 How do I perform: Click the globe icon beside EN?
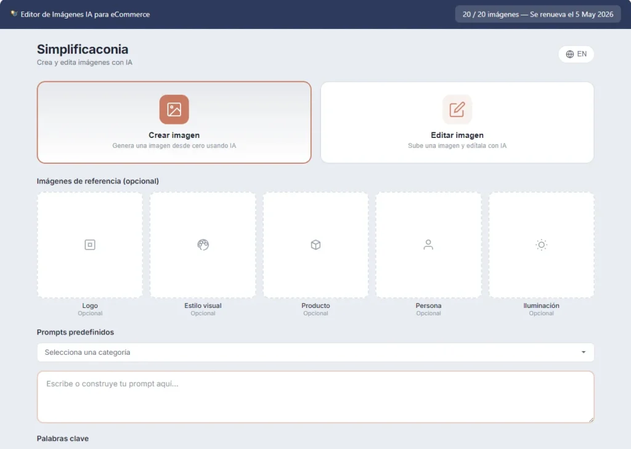[569, 54]
